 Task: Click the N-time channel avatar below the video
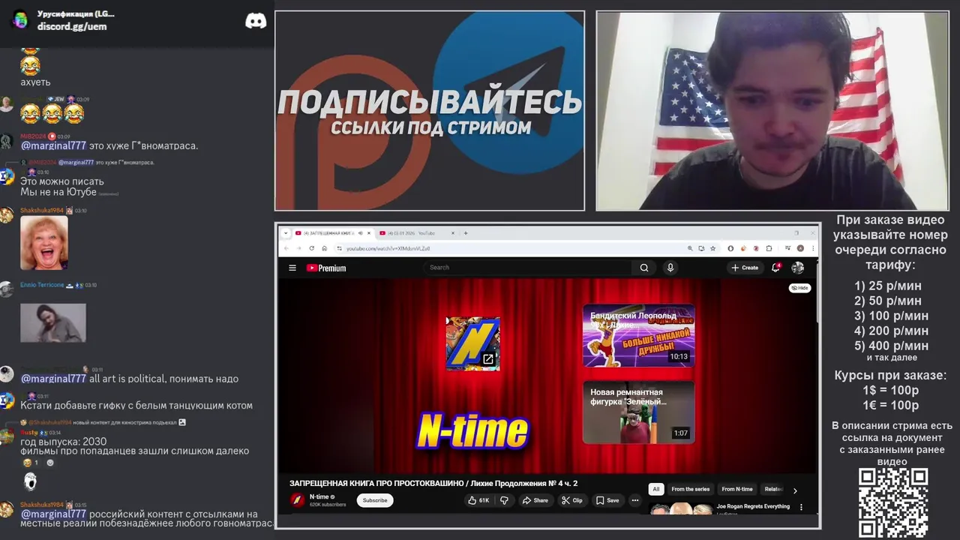click(298, 500)
